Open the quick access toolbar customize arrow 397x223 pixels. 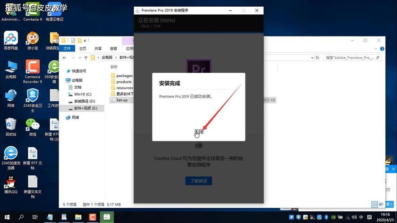click(85, 41)
